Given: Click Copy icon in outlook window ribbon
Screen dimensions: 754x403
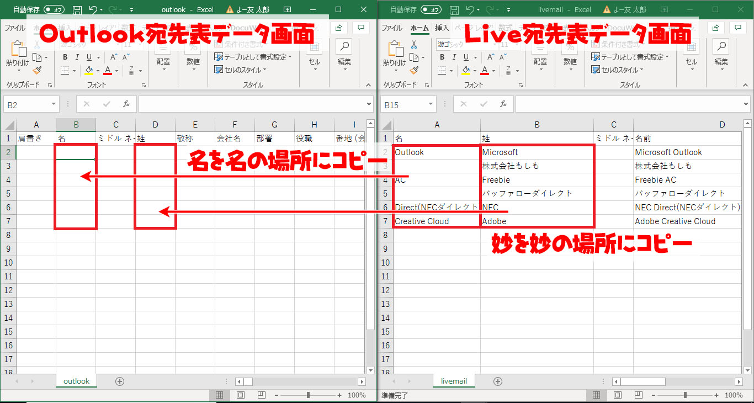Looking at the screenshot, I should point(36,57).
